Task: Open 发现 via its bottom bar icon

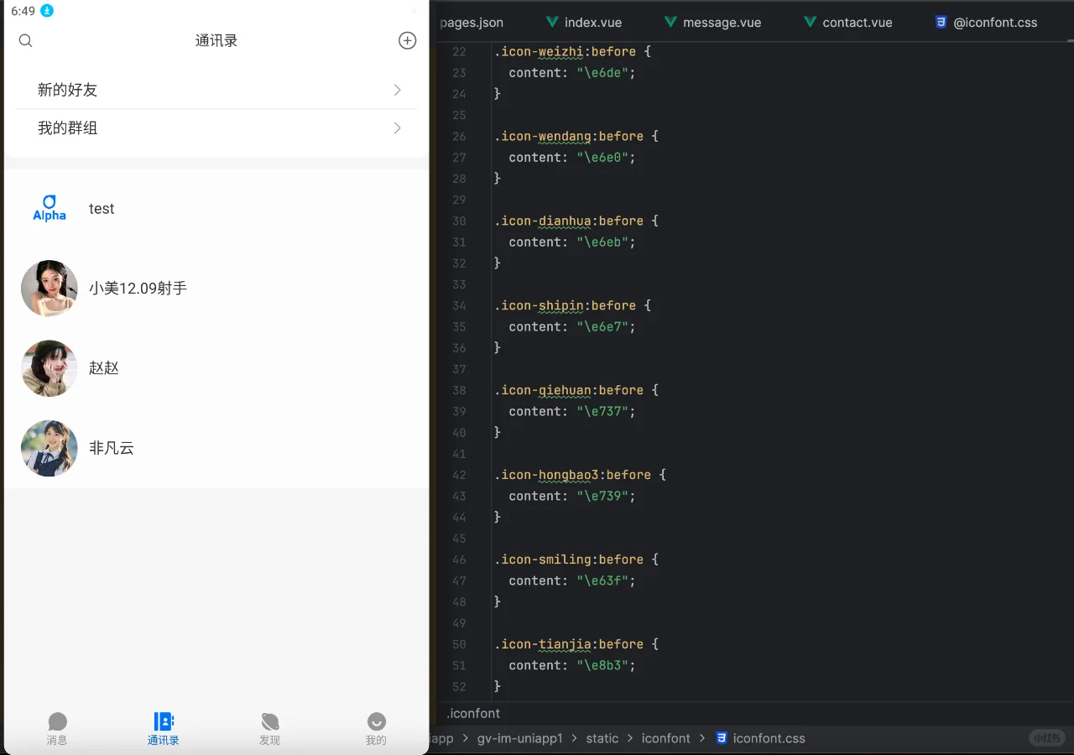Action: click(x=269, y=720)
